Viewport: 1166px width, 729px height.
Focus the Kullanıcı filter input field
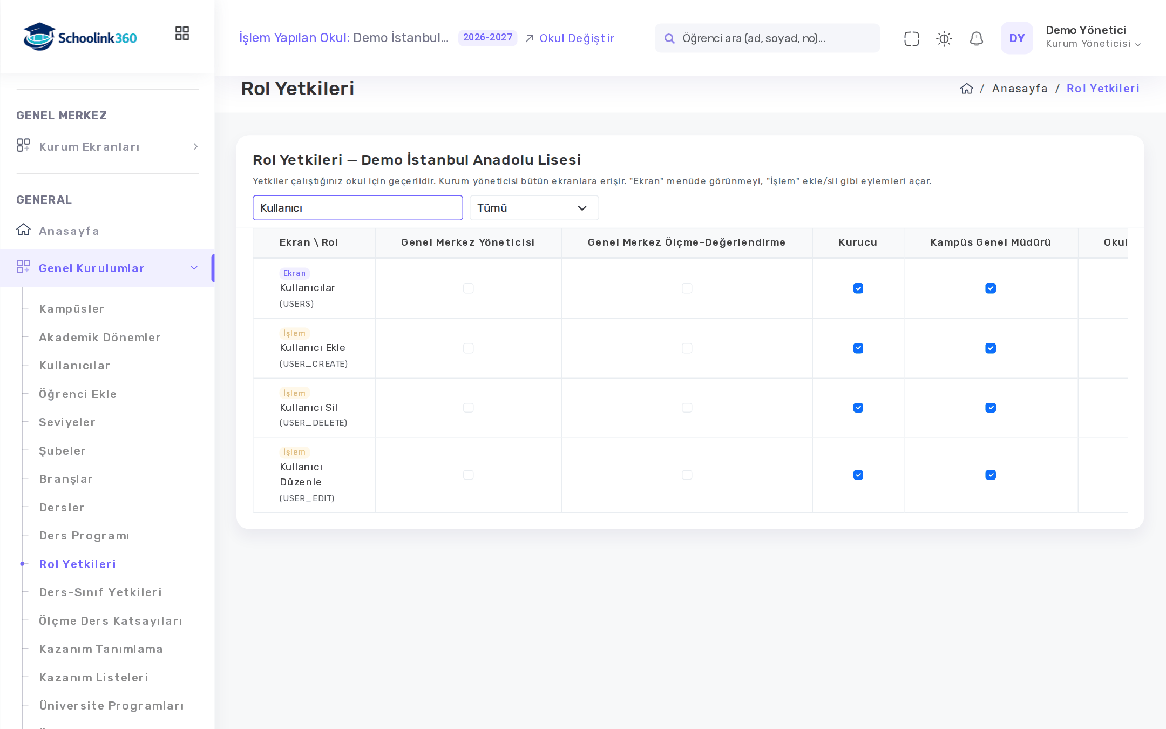[357, 208]
